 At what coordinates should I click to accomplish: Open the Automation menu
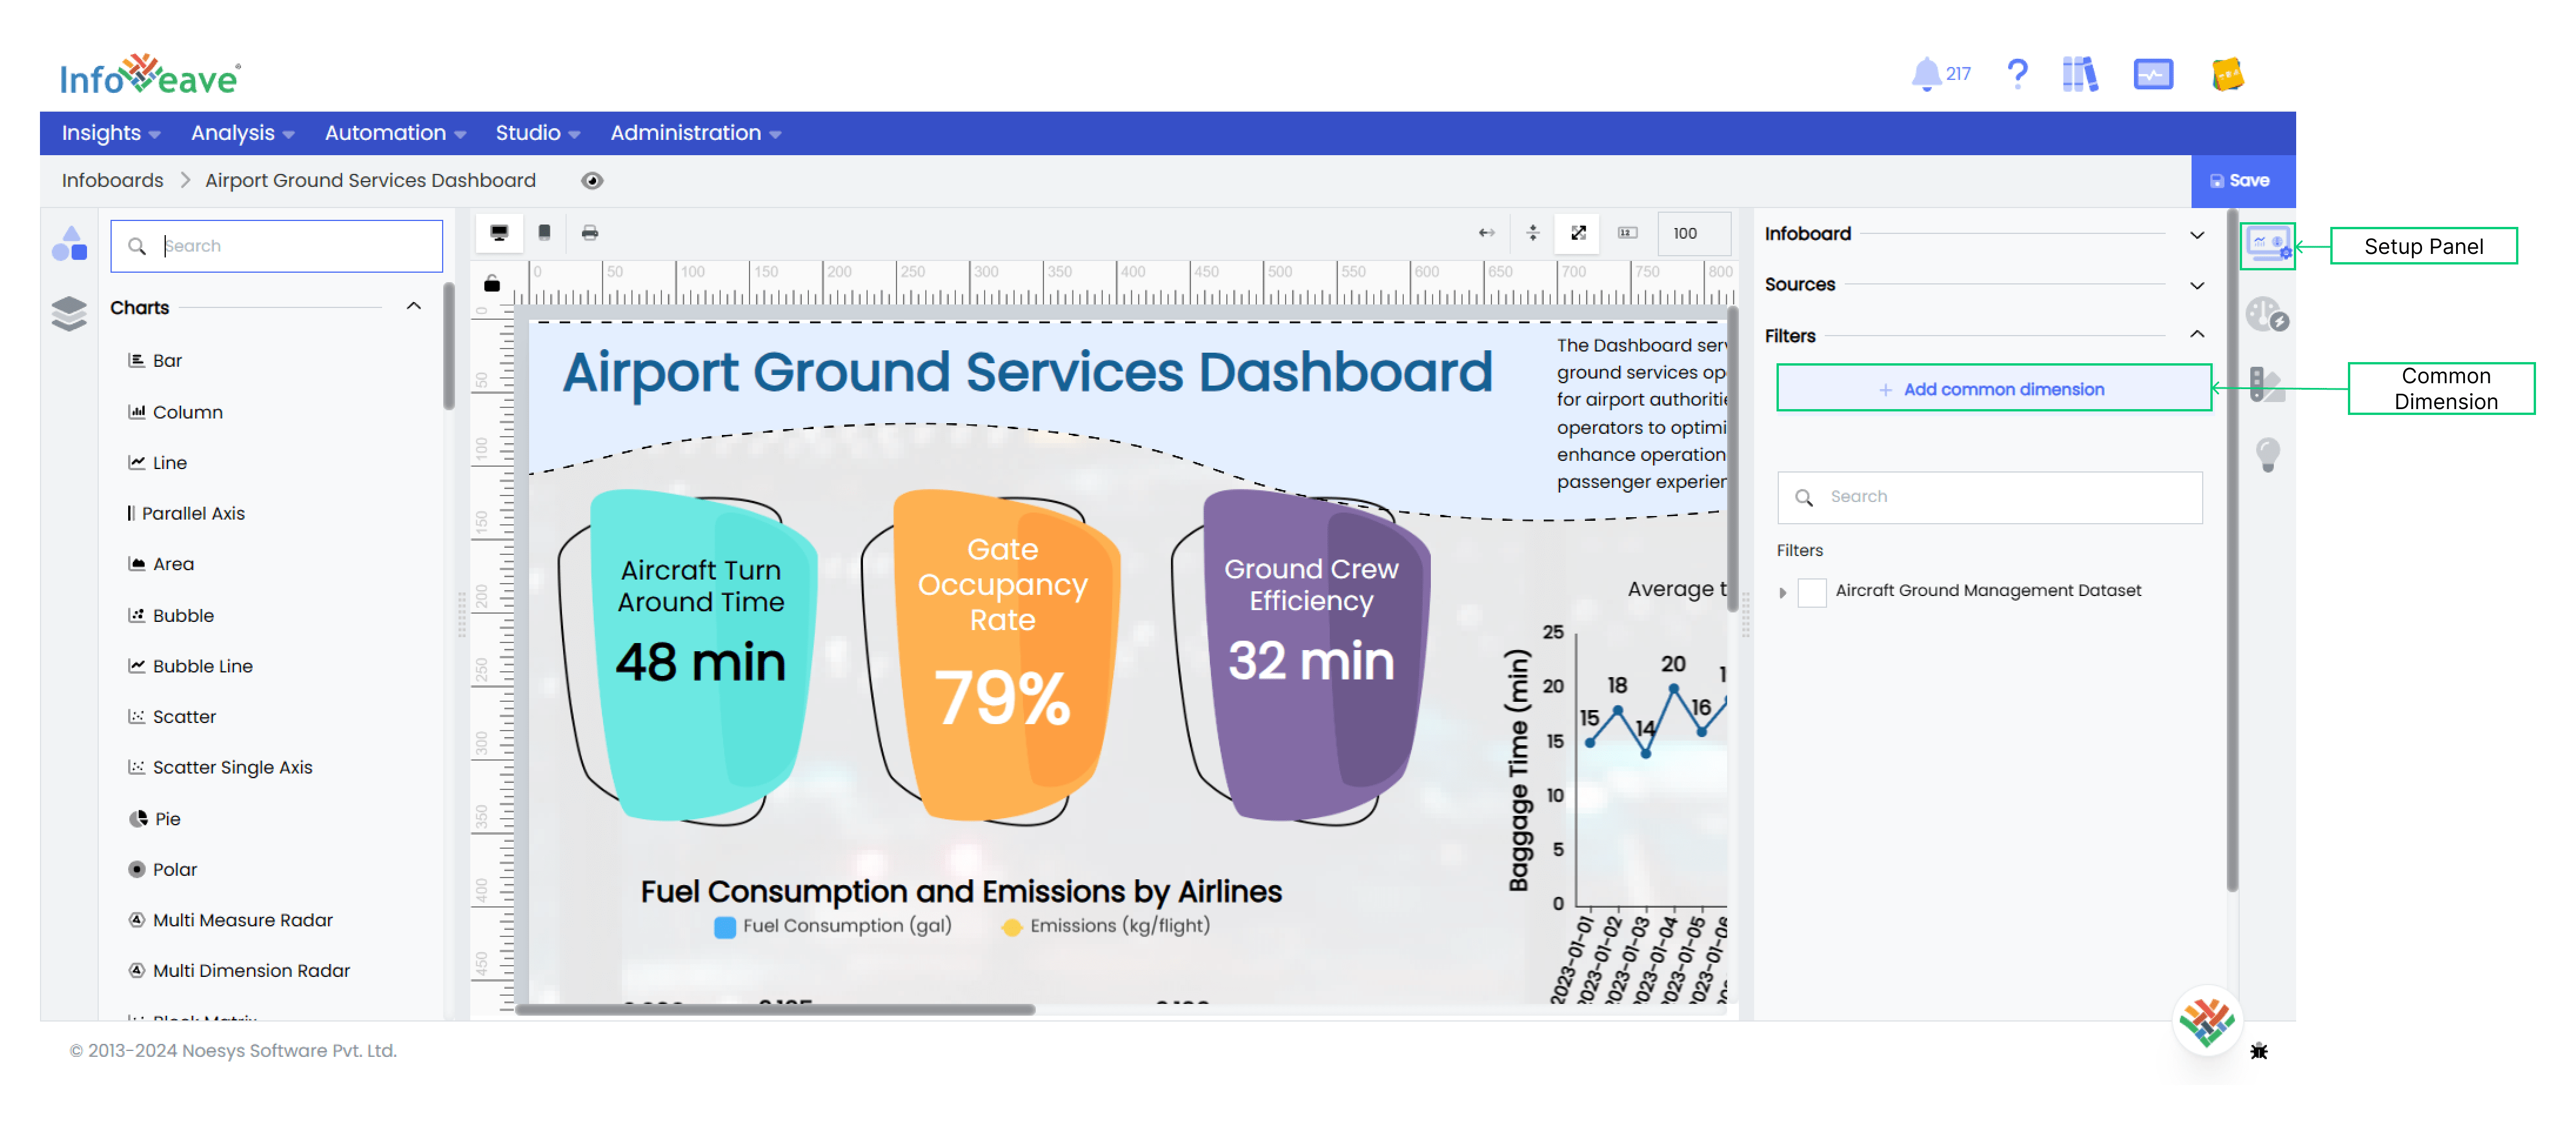click(395, 133)
